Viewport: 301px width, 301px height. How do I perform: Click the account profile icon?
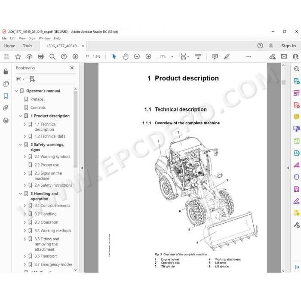click(295, 56)
